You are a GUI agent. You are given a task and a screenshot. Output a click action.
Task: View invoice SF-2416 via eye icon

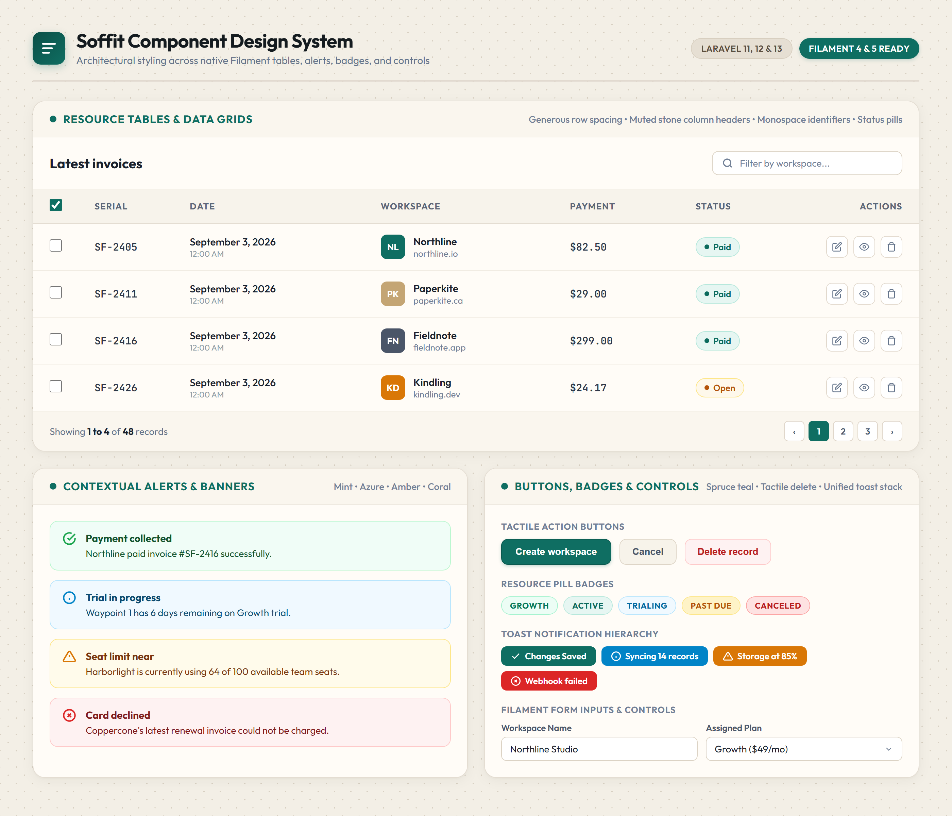(864, 341)
